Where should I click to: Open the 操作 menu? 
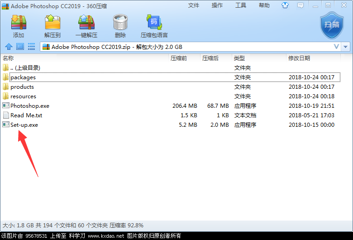click(217, 5)
